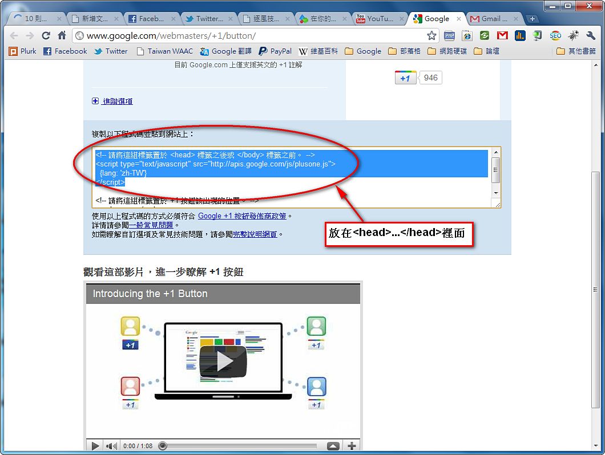Open the blue bar chart extension icon
The width and height of the screenshot is (605, 455).
[520, 36]
